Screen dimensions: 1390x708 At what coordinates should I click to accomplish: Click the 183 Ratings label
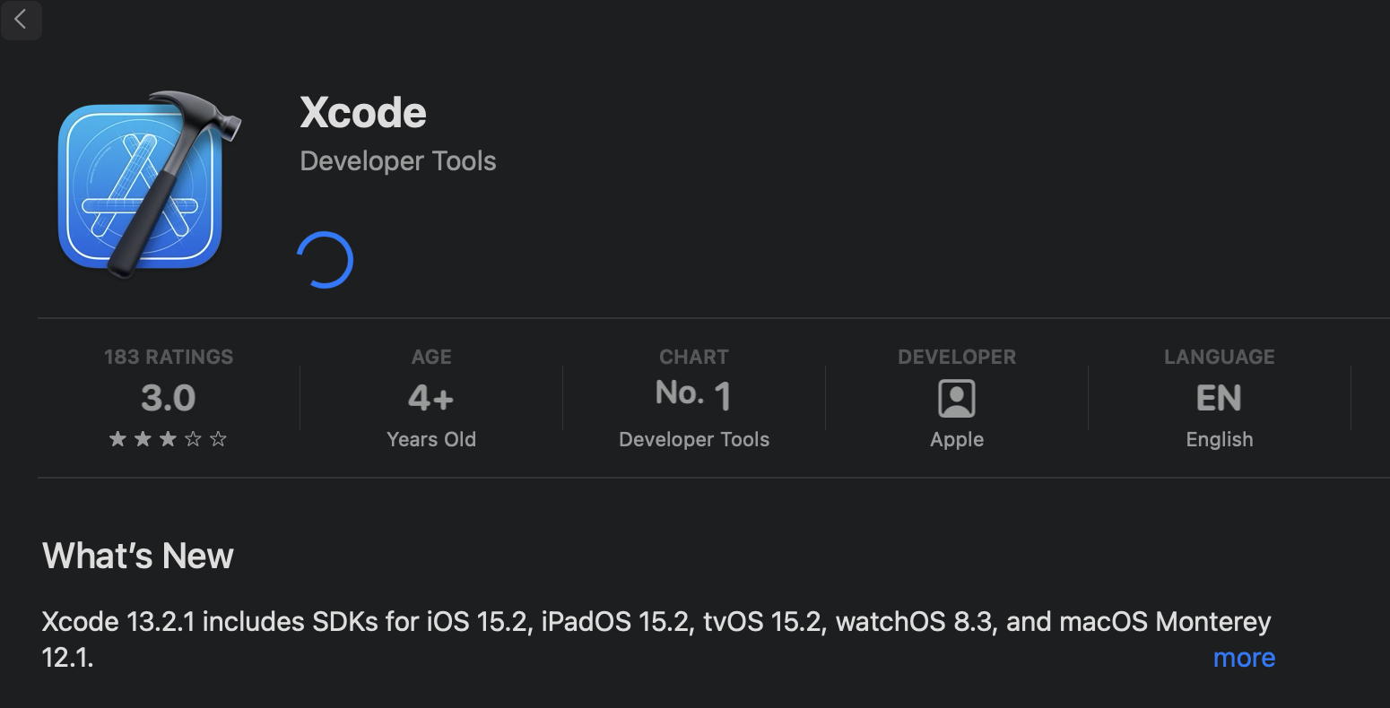[x=169, y=357]
